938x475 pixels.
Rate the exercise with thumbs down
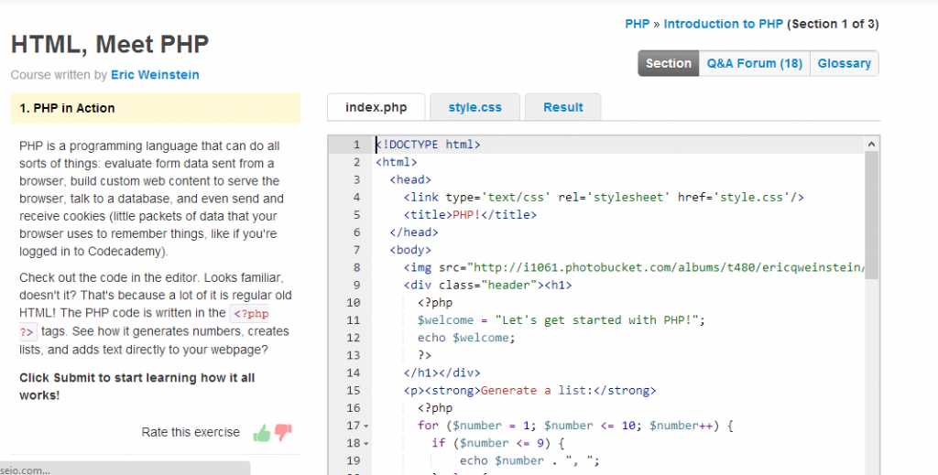[283, 432]
